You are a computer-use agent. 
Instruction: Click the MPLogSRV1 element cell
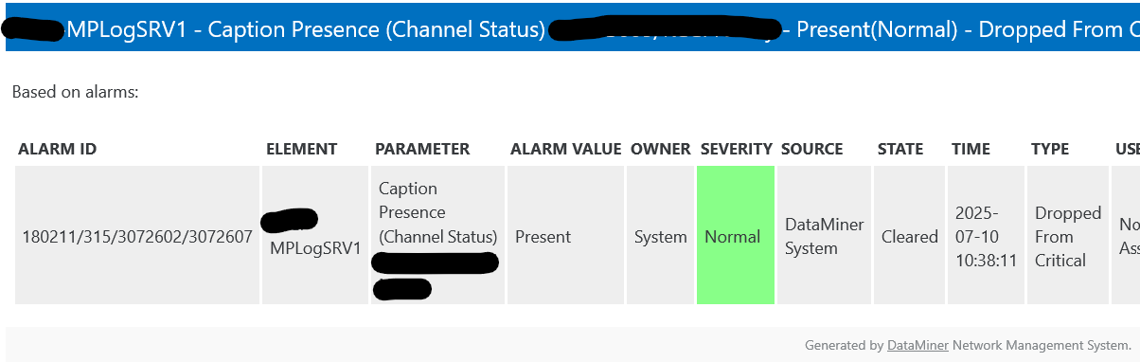point(314,236)
